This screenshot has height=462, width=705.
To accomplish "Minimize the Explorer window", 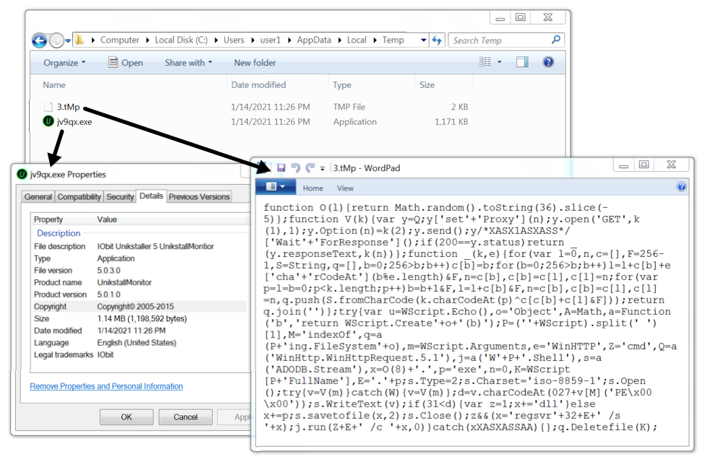I will pyautogui.click(x=500, y=17).
